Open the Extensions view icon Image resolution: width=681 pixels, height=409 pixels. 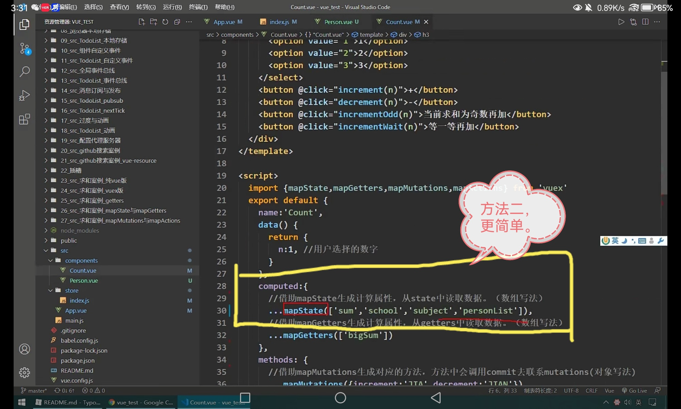click(25, 119)
